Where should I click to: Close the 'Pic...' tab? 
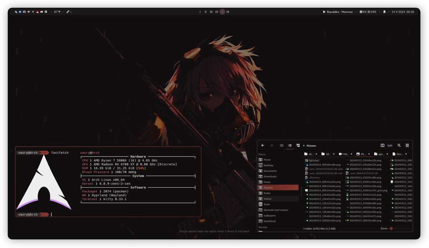(x=369, y=154)
